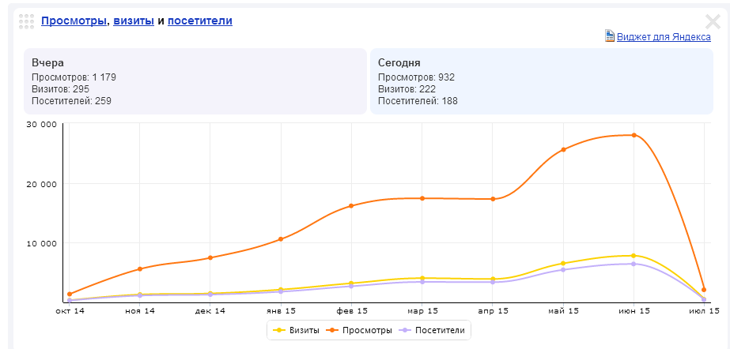
Task: Close the statistics widget
Action: [712, 22]
